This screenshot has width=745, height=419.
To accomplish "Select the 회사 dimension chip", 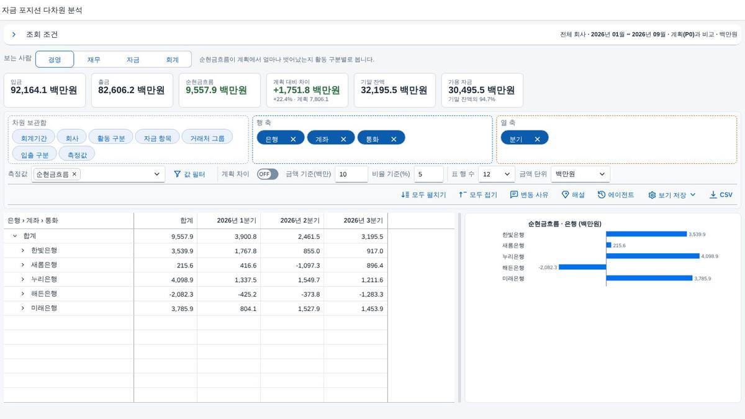I will pyautogui.click(x=72, y=138).
